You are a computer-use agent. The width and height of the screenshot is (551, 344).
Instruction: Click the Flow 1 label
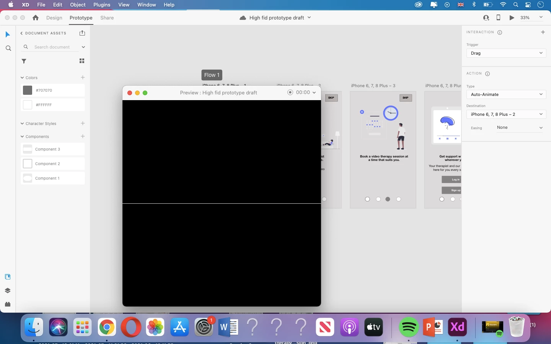pos(212,75)
